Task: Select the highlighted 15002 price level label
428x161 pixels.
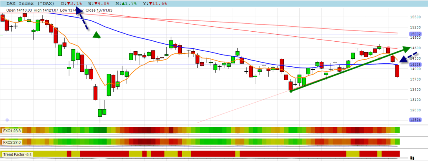Action: (x=415, y=34)
